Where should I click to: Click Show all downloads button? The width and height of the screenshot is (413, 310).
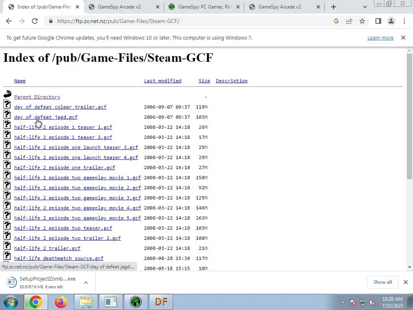[x=382, y=282]
